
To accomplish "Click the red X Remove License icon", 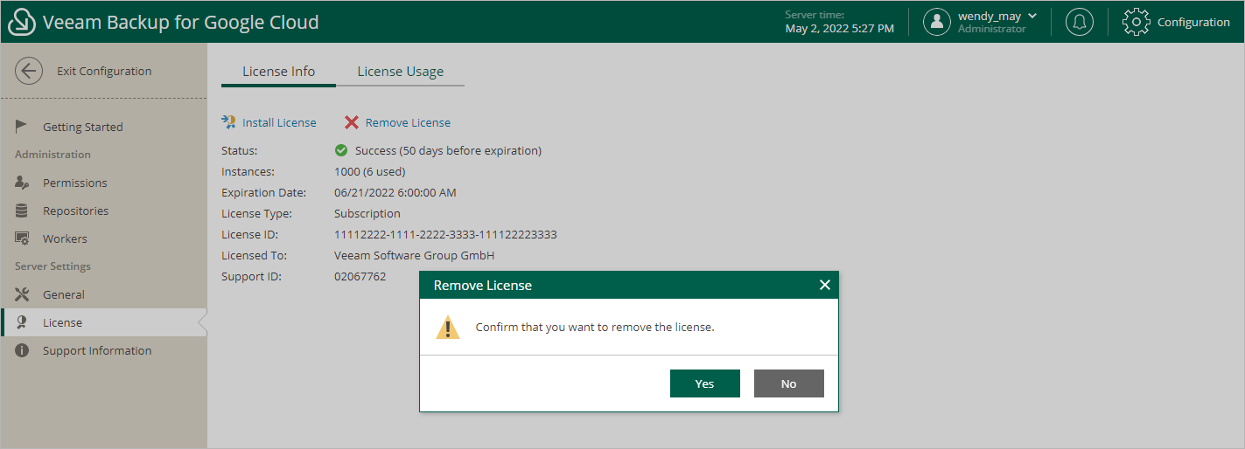I will click(x=352, y=122).
